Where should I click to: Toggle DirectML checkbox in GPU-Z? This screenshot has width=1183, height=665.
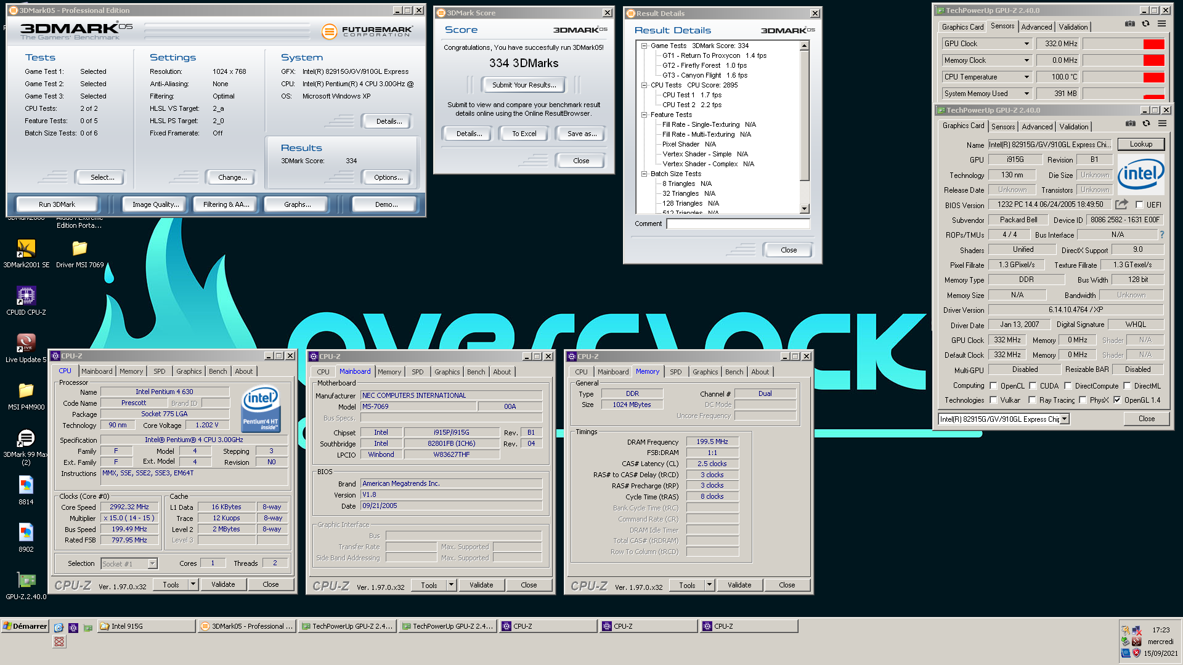(x=1127, y=386)
